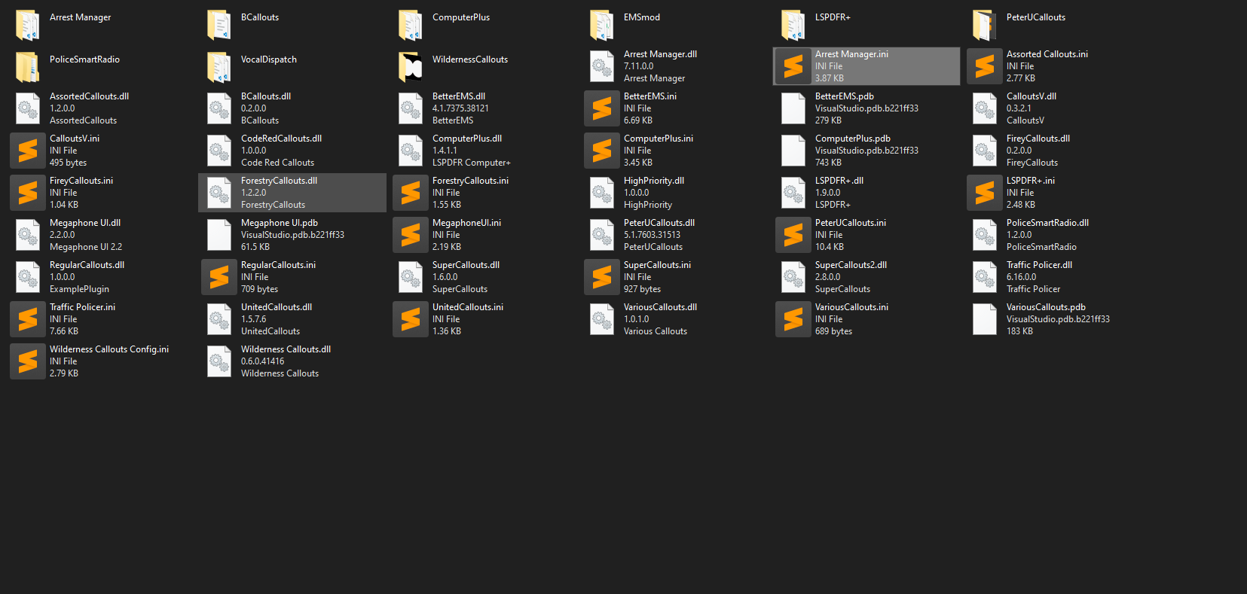
Task: Select the BCallouts.dll gear icon
Action: 219,108
